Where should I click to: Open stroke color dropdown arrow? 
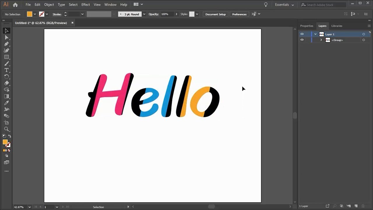click(47, 14)
